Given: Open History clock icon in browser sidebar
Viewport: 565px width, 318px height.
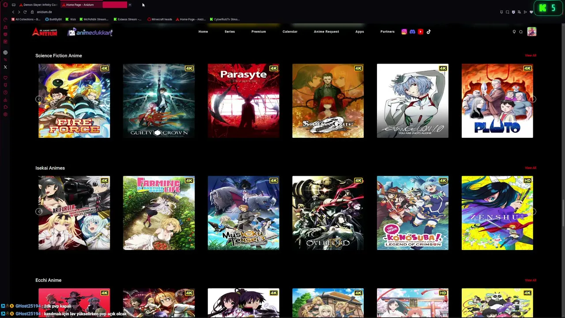Looking at the screenshot, I should point(5,92).
